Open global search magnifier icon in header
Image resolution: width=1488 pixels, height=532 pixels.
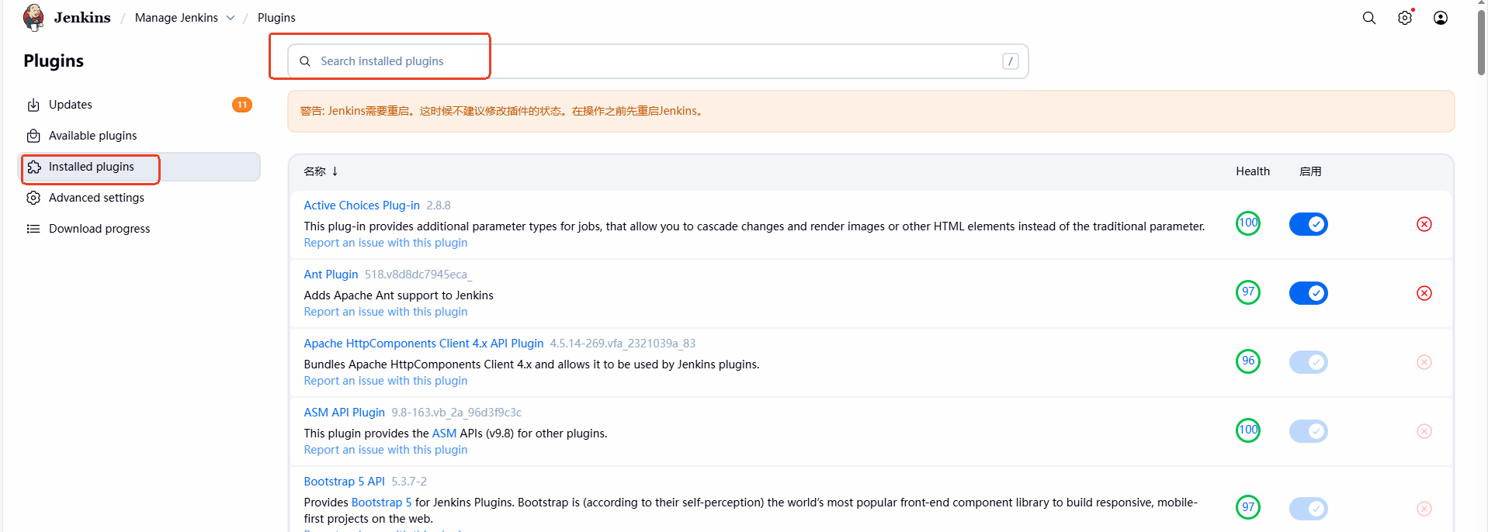click(1369, 18)
